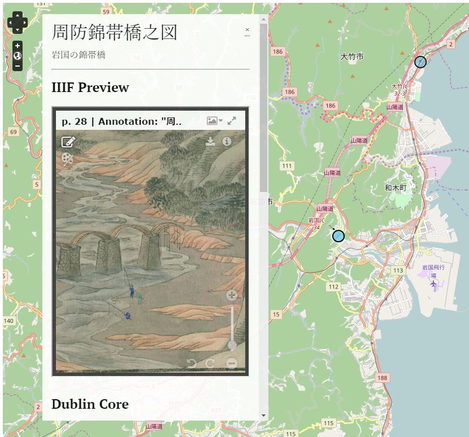Viewport: 469px width, 437px height.
Task: Pan the map right with the right arrow
Action: click(x=24, y=23)
